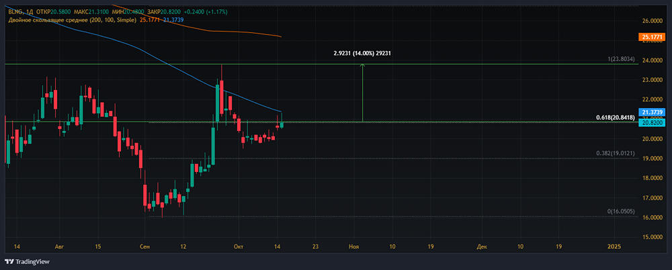
Task: Click the МАКС 21.3100 high value
Action: coord(91,13)
